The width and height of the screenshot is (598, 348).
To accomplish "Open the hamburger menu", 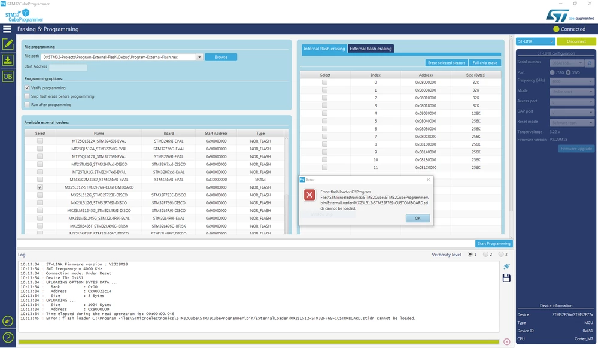I will (7, 29).
